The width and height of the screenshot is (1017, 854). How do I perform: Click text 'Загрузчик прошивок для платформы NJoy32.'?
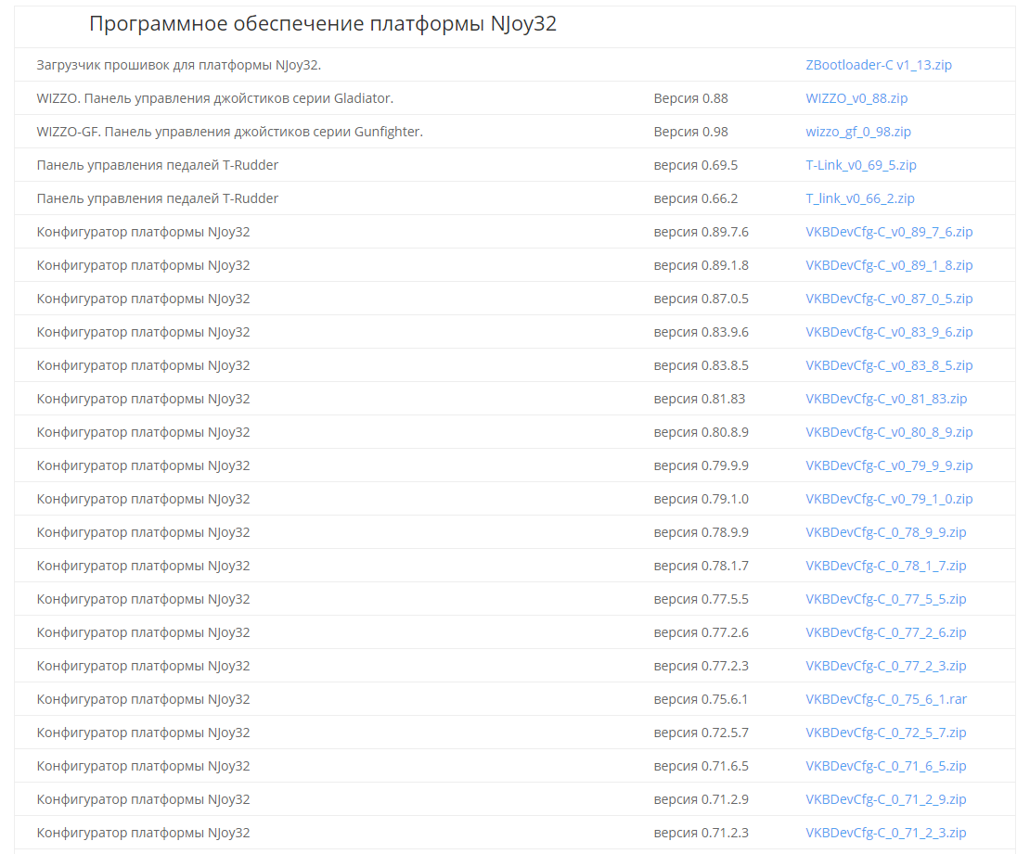coord(178,65)
